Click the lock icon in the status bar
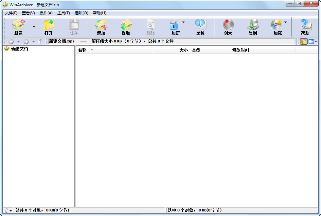321x216 pixels. click(7, 210)
